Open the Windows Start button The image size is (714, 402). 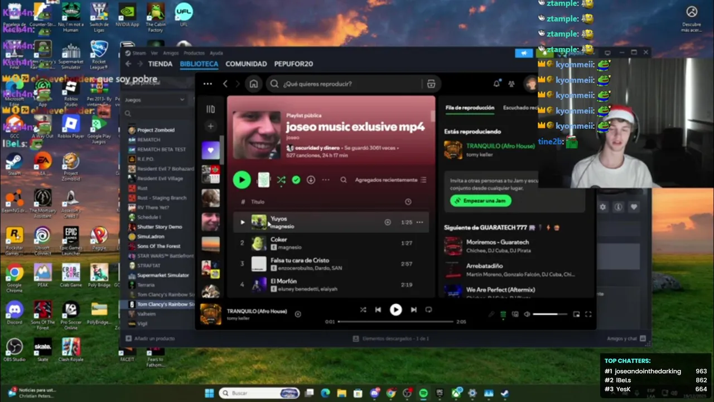click(209, 393)
